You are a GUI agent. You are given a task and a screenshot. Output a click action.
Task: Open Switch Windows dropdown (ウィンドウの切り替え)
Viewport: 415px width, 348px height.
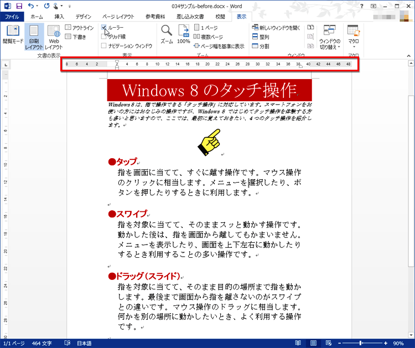[x=330, y=37]
